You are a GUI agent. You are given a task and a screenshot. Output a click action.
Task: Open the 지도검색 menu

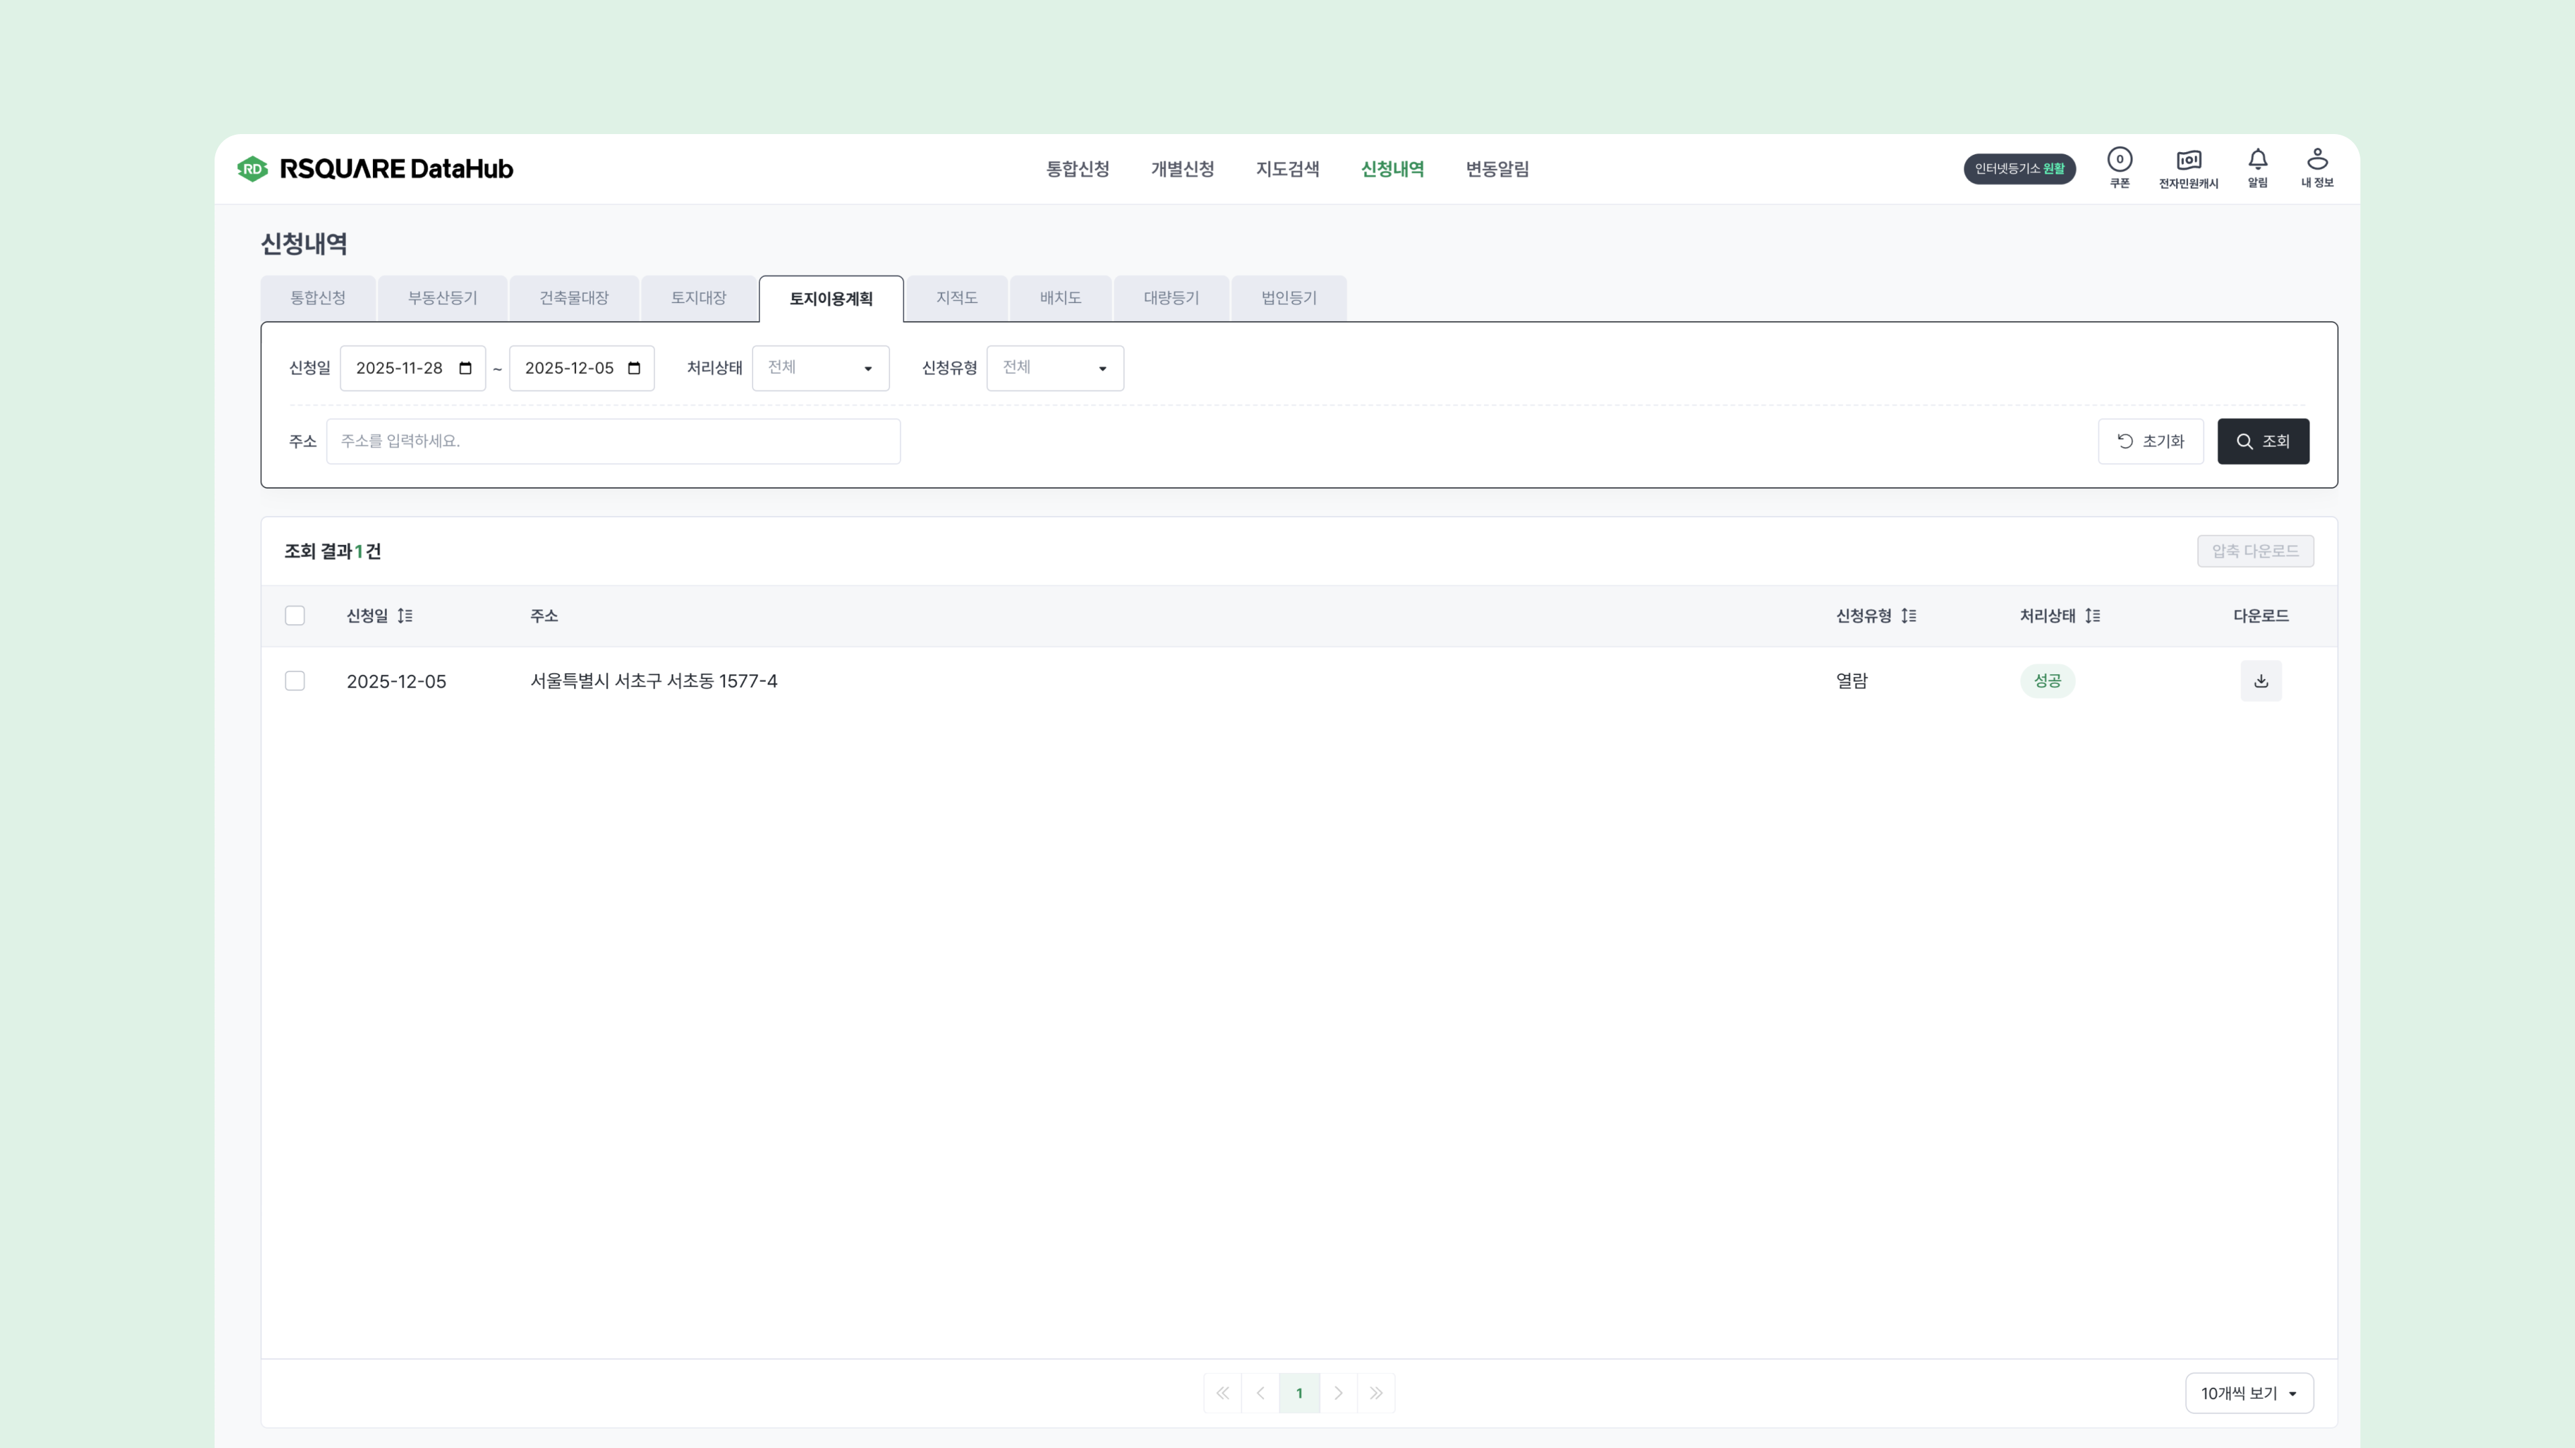tap(1287, 169)
